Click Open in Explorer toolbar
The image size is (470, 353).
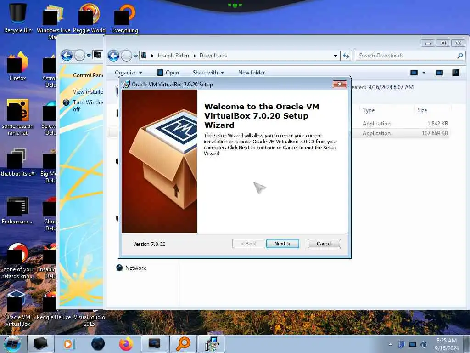point(168,73)
